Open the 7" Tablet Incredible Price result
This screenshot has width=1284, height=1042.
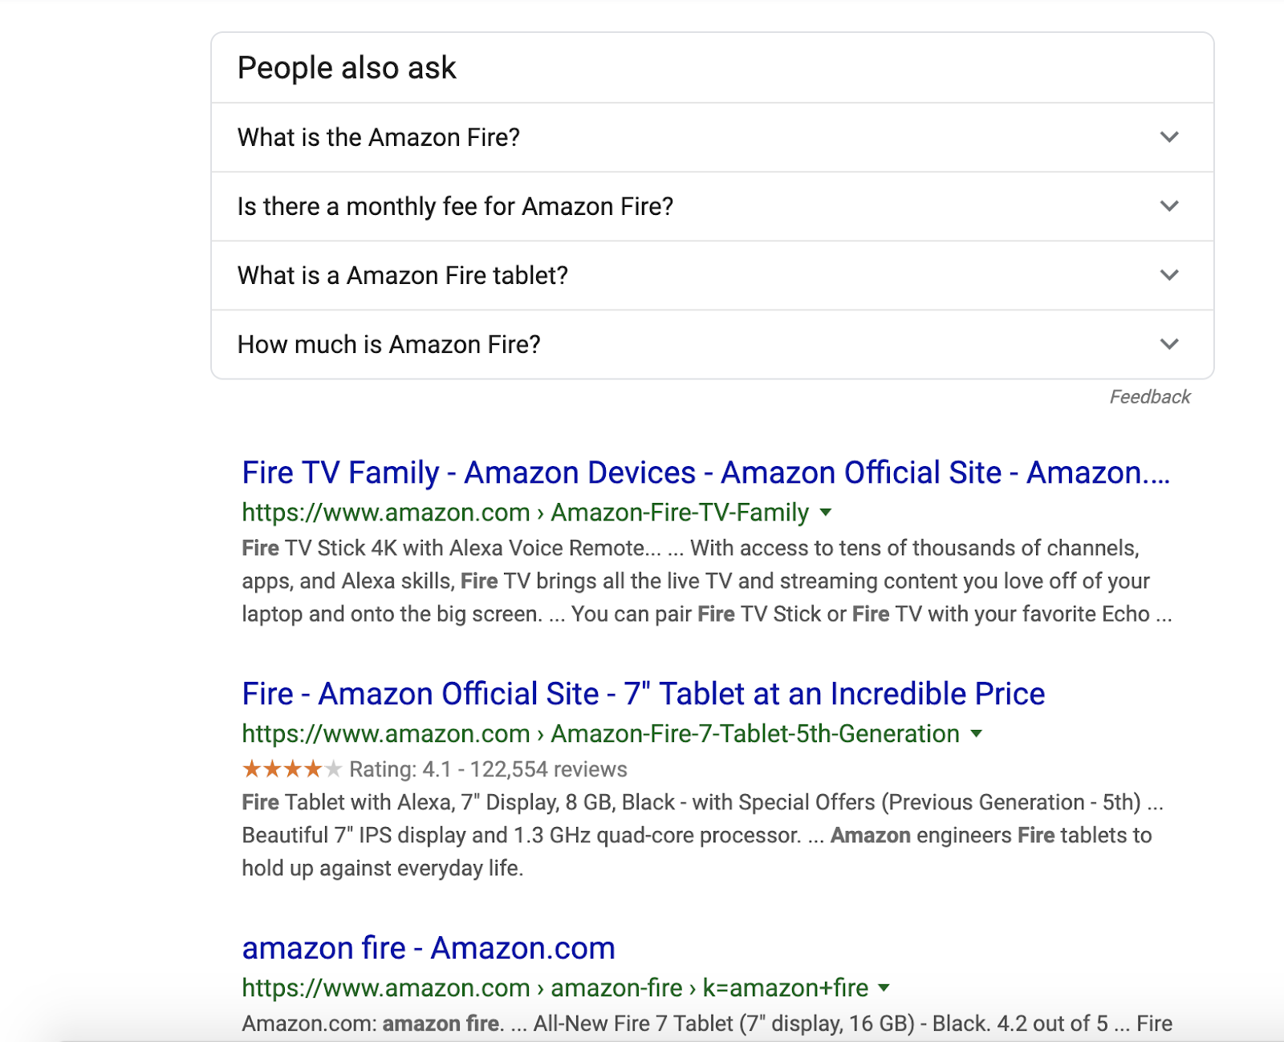click(644, 694)
